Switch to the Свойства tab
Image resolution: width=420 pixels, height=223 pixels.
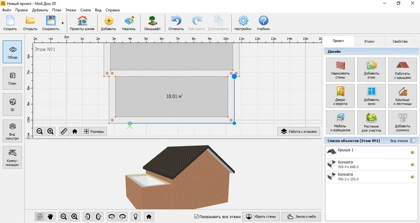tap(400, 41)
